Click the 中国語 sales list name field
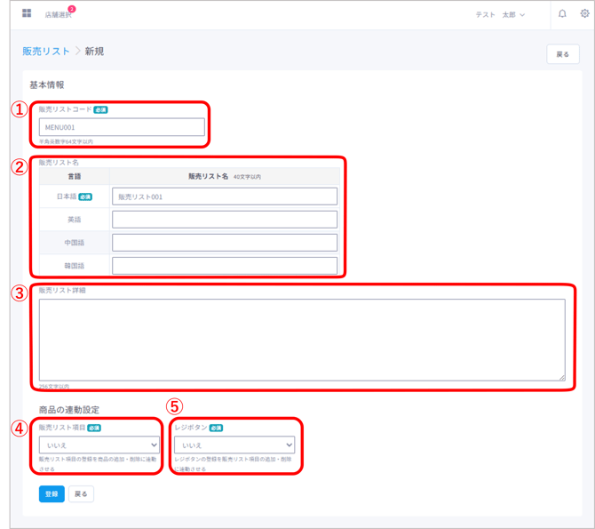595x529 pixels. 225,243
